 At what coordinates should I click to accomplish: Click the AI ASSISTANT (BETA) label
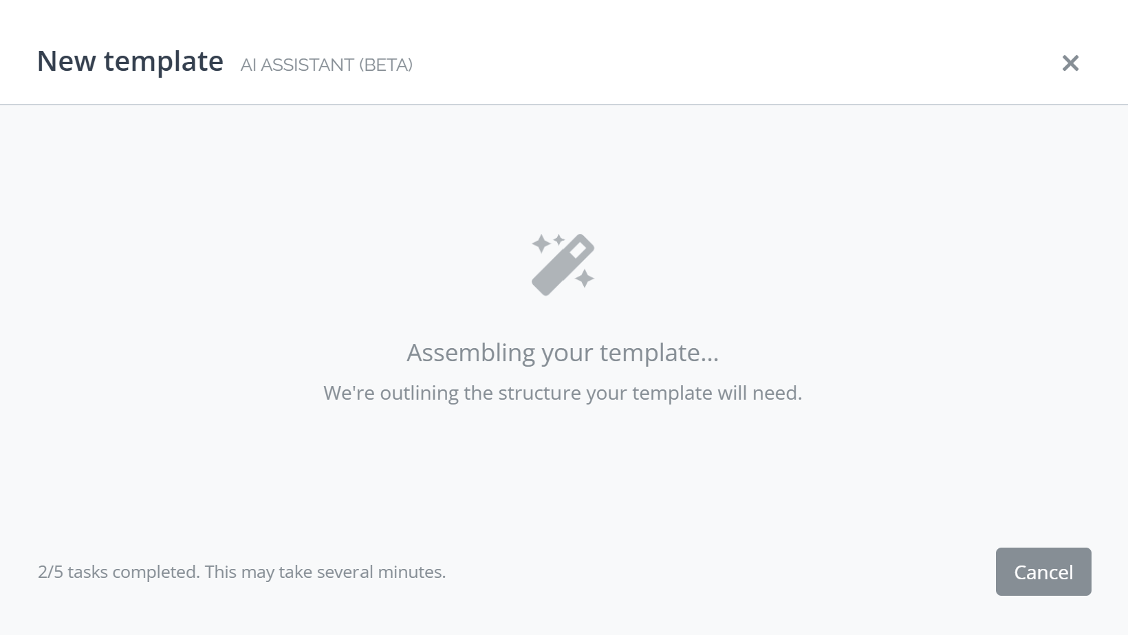(327, 65)
